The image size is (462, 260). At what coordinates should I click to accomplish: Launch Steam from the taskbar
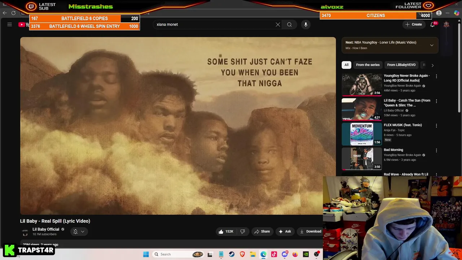[232, 254]
